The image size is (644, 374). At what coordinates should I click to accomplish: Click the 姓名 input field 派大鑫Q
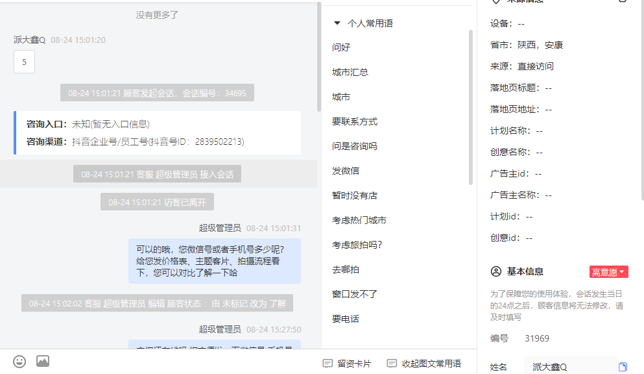tap(571, 367)
